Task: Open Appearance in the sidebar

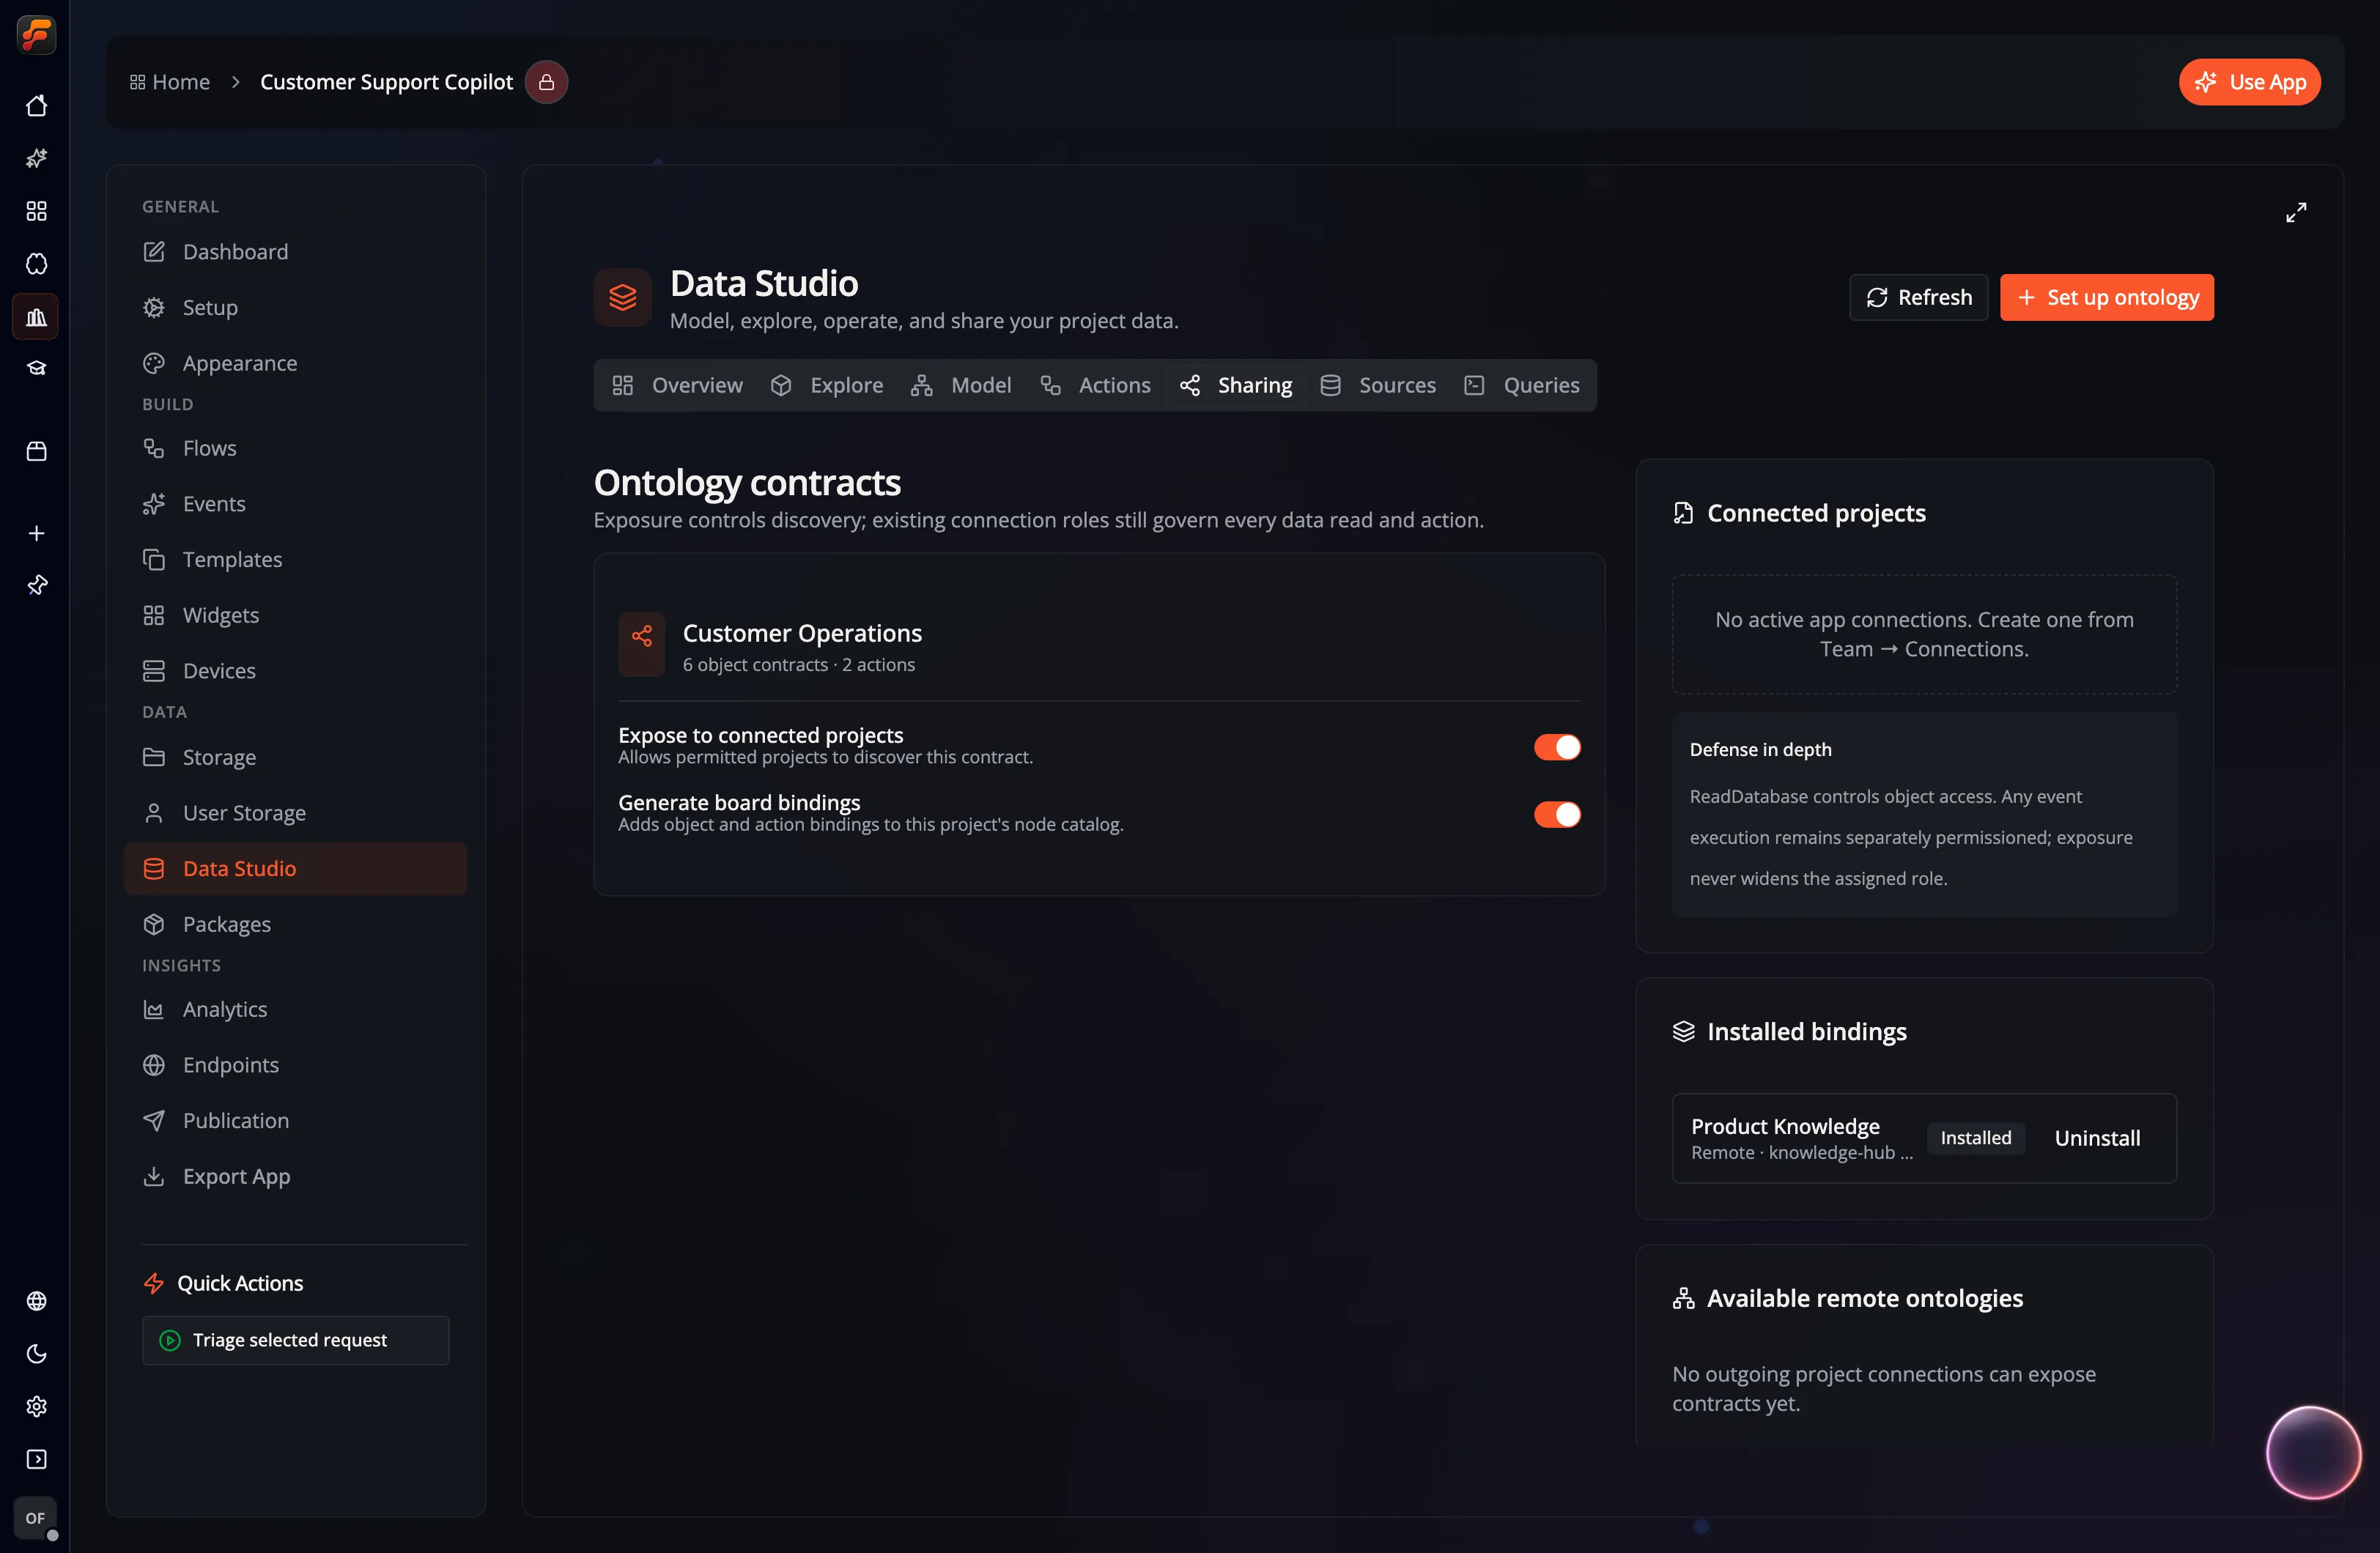Action: point(295,363)
